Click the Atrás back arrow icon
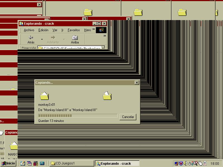 pyautogui.click(x=31, y=37)
